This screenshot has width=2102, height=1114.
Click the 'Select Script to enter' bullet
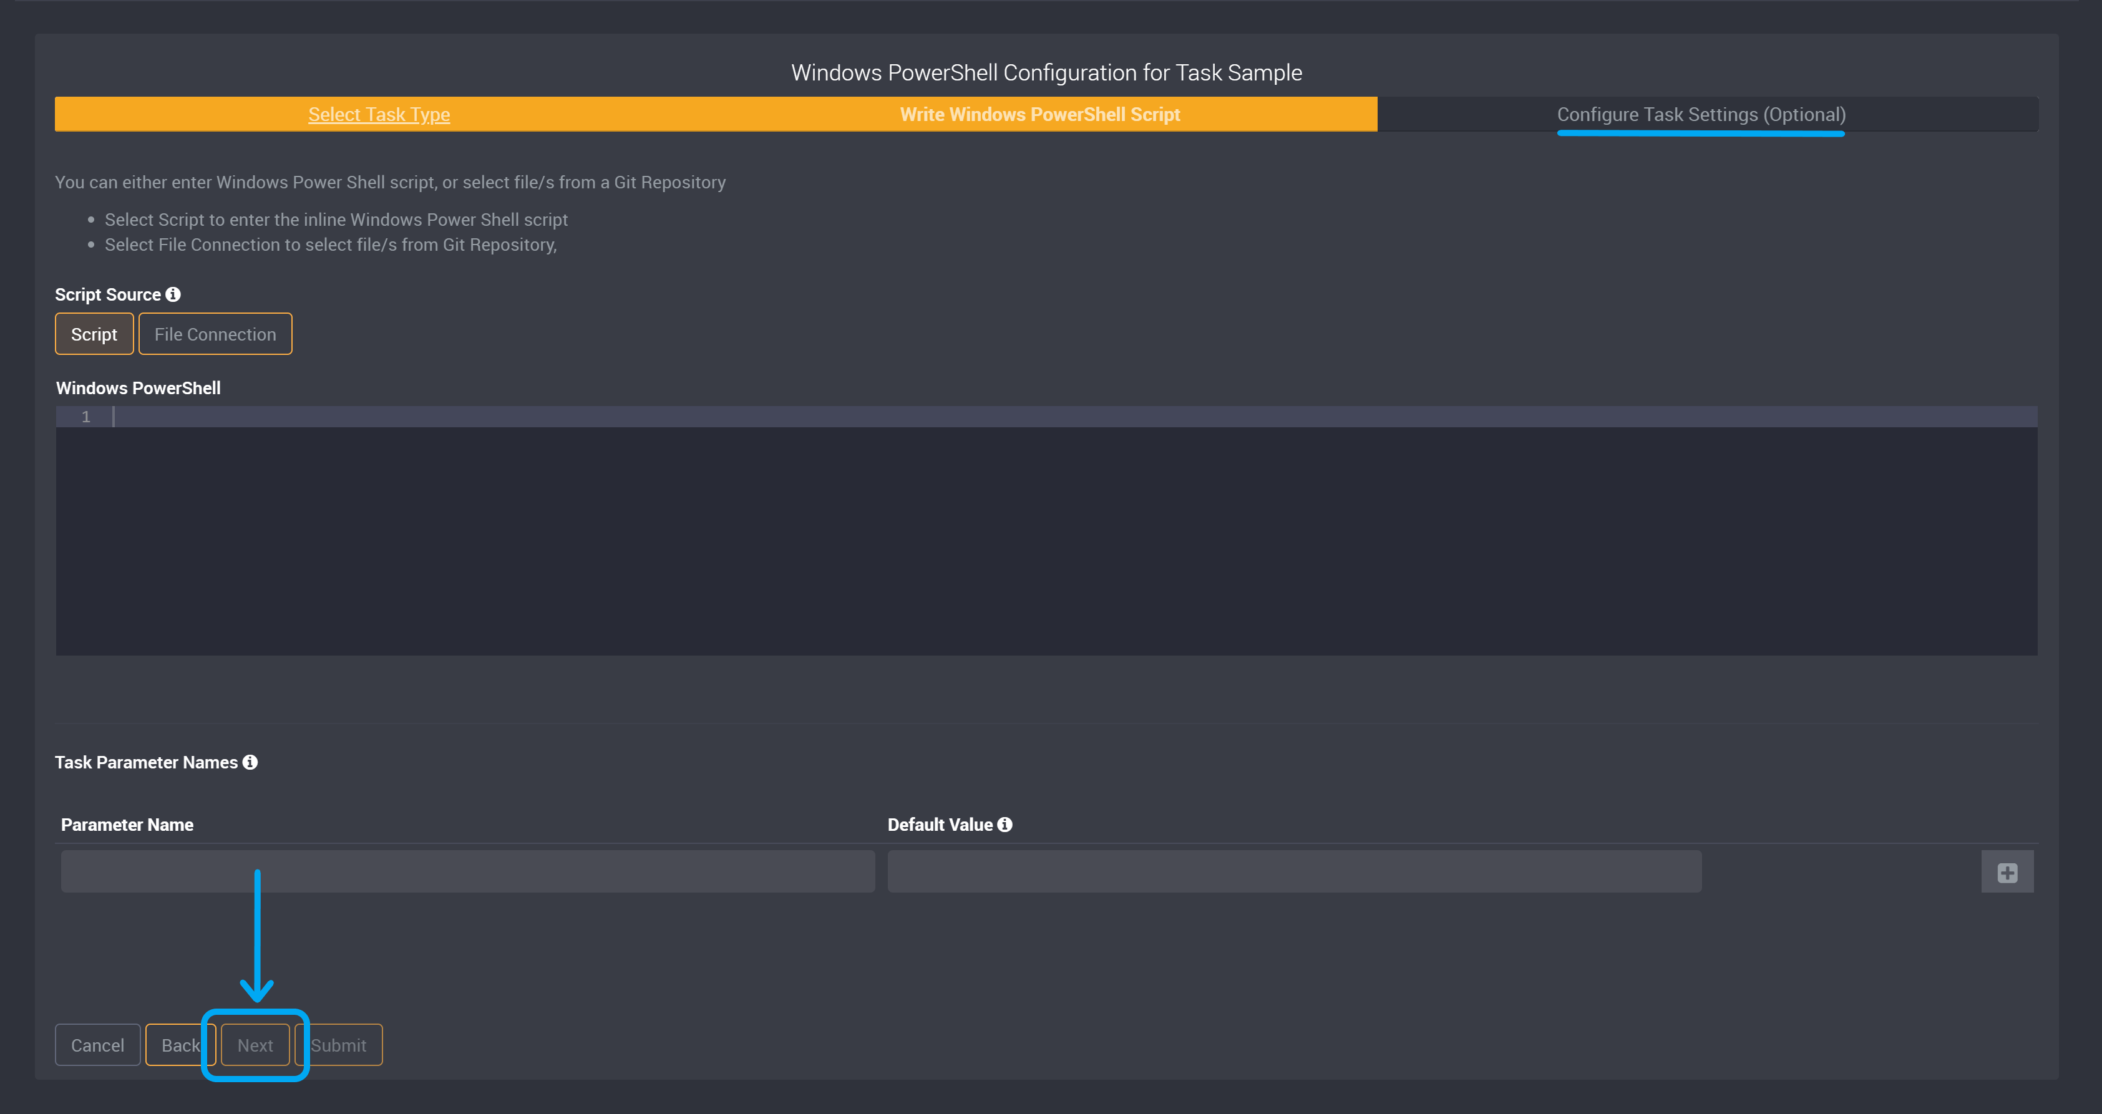336,220
